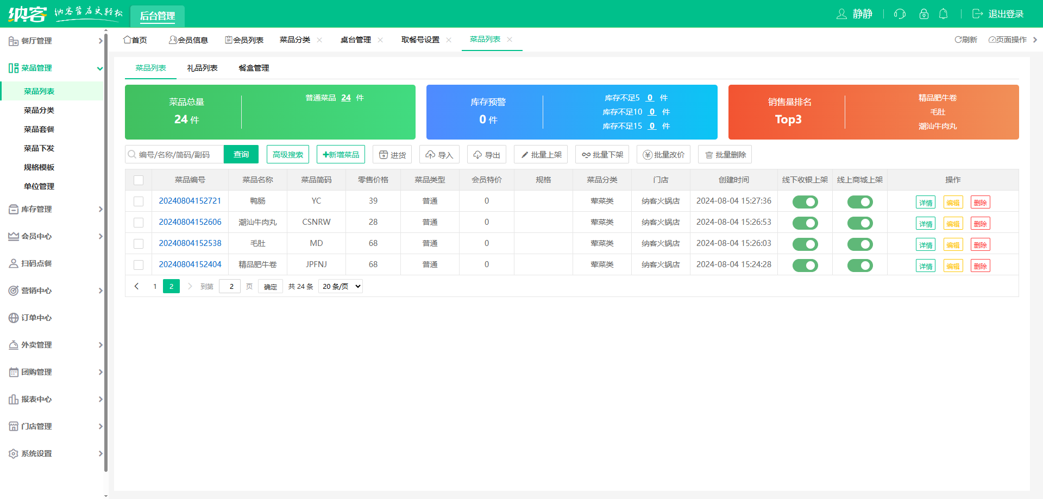The image size is (1043, 499).
Task: Click the lock icon in the top bar
Action: (x=923, y=14)
